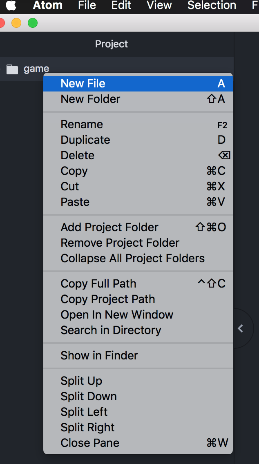The width and height of the screenshot is (259, 464).
Task: Open the Edit menu
Action: tap(121, 5)
